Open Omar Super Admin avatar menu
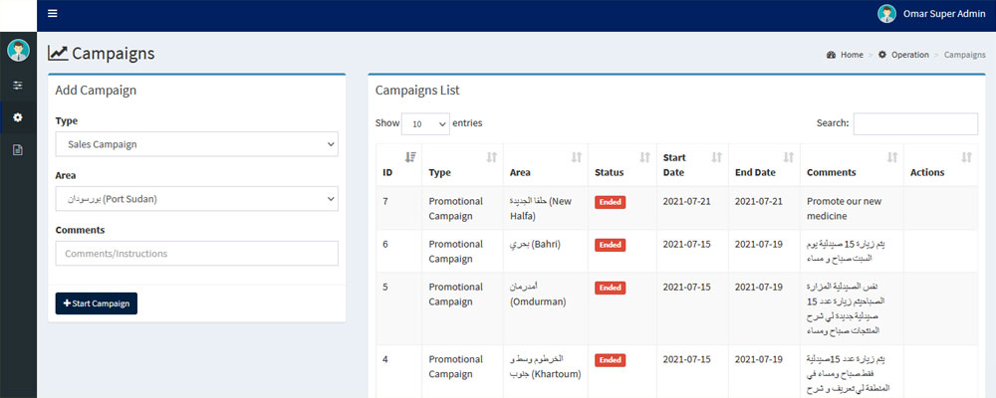 point(886,14)
